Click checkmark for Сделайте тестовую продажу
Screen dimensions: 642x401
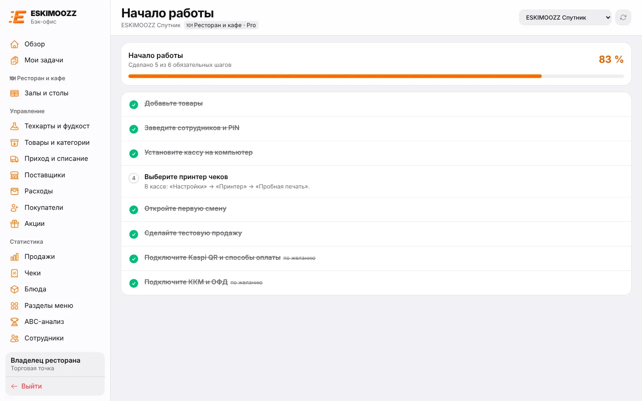click(x=134, y=234)
